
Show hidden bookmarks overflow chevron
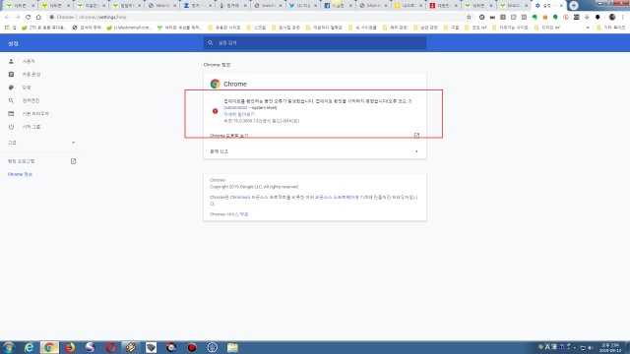pyautogui.click(x=588, y=28)
